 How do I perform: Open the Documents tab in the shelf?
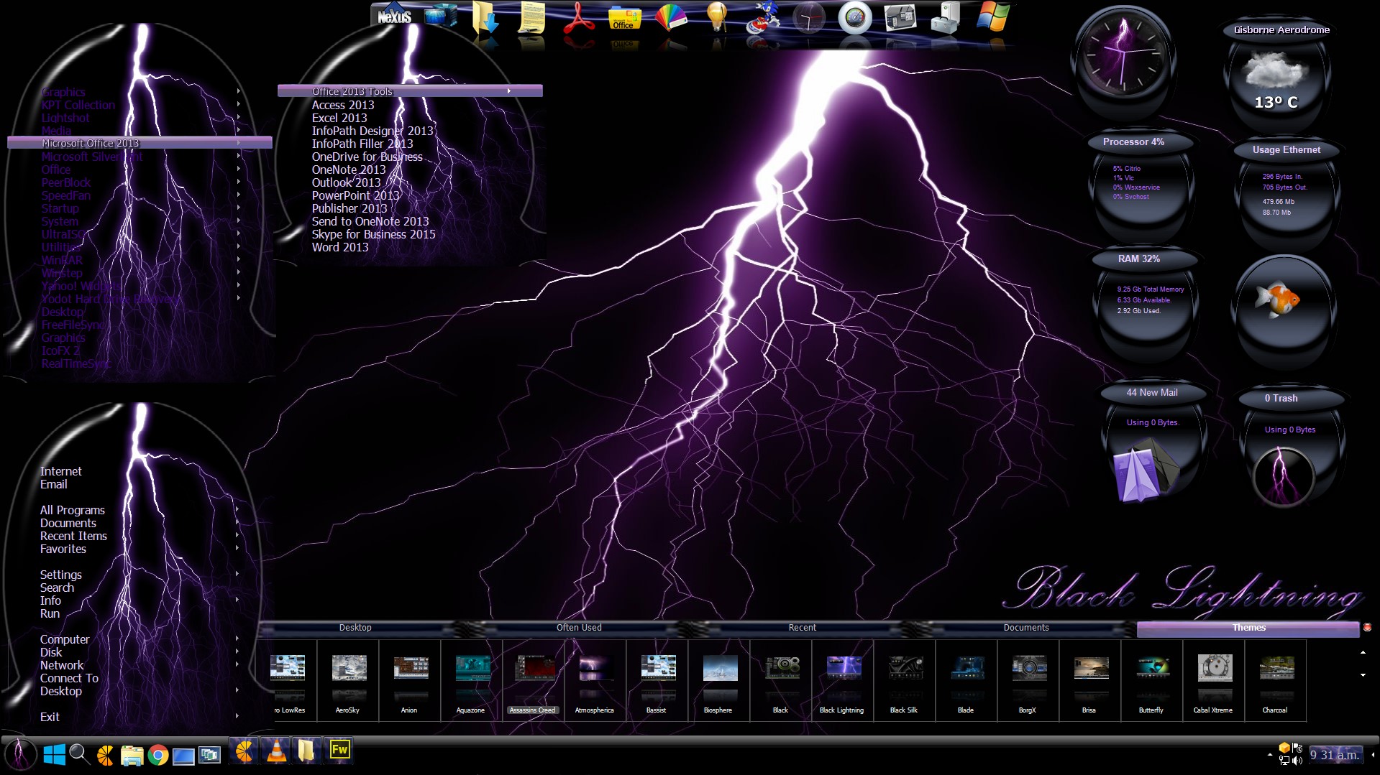click(x=1025, y=628)
